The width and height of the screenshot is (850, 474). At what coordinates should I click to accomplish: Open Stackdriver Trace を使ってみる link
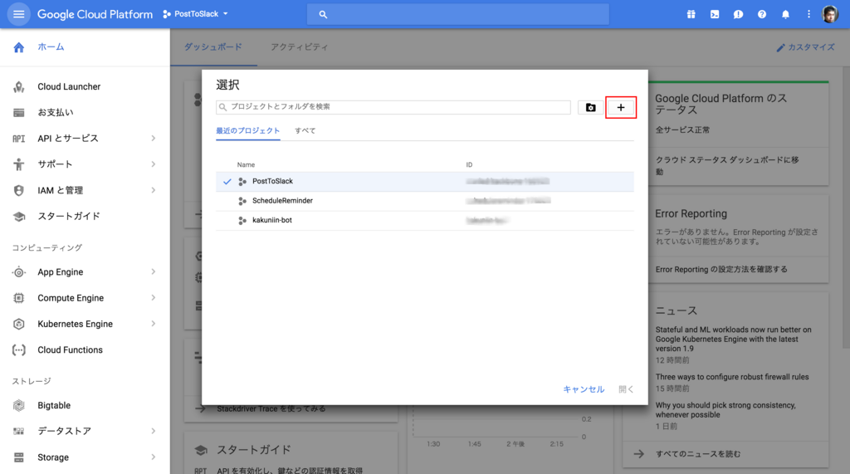(271, 409)
